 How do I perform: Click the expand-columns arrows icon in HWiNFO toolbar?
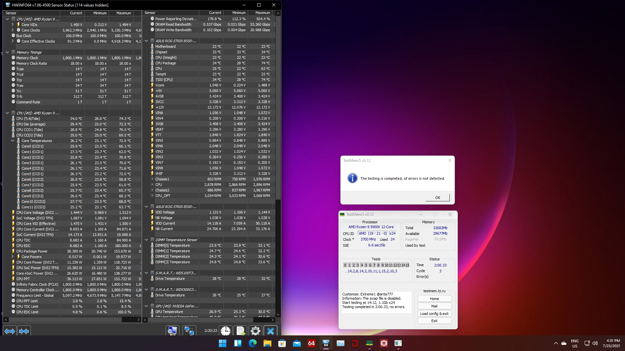click(10, 331)
